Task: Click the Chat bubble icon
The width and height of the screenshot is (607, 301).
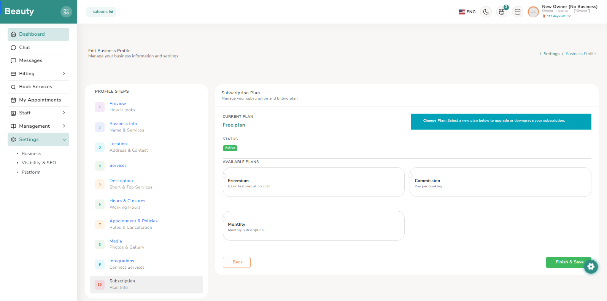Action: [x=13, y=48]
